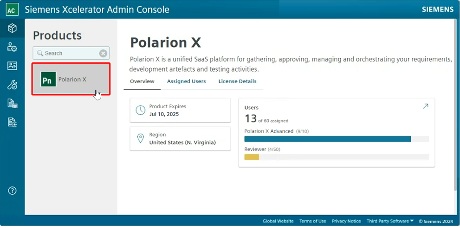Open the Products cube icon in sidebar
The width and height of the screenshot is (460, 228).
click(13, 29)
